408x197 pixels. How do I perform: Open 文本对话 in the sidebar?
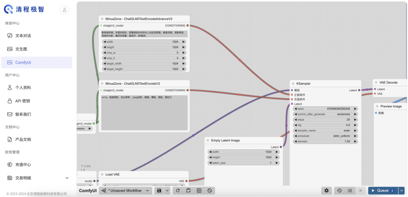pyautogui.click(x=23, y=35)
